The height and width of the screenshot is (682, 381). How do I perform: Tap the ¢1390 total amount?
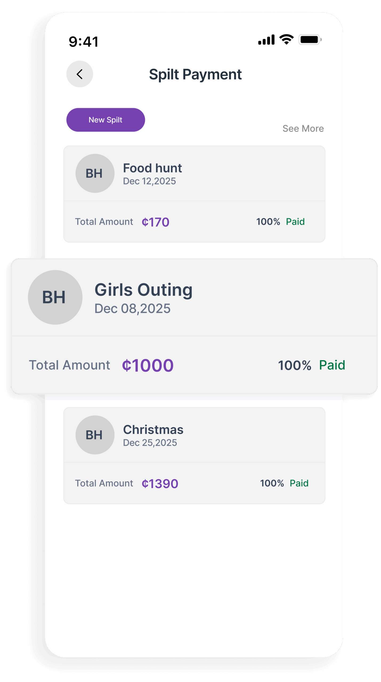point(160,484)
